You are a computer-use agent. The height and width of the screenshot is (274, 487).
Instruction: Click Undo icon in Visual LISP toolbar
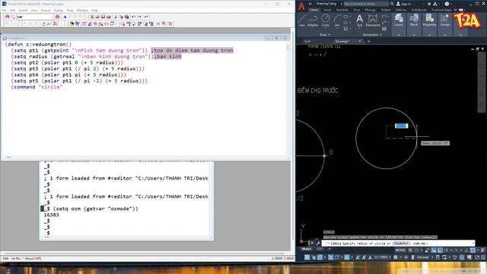click(x=134, y=17)
